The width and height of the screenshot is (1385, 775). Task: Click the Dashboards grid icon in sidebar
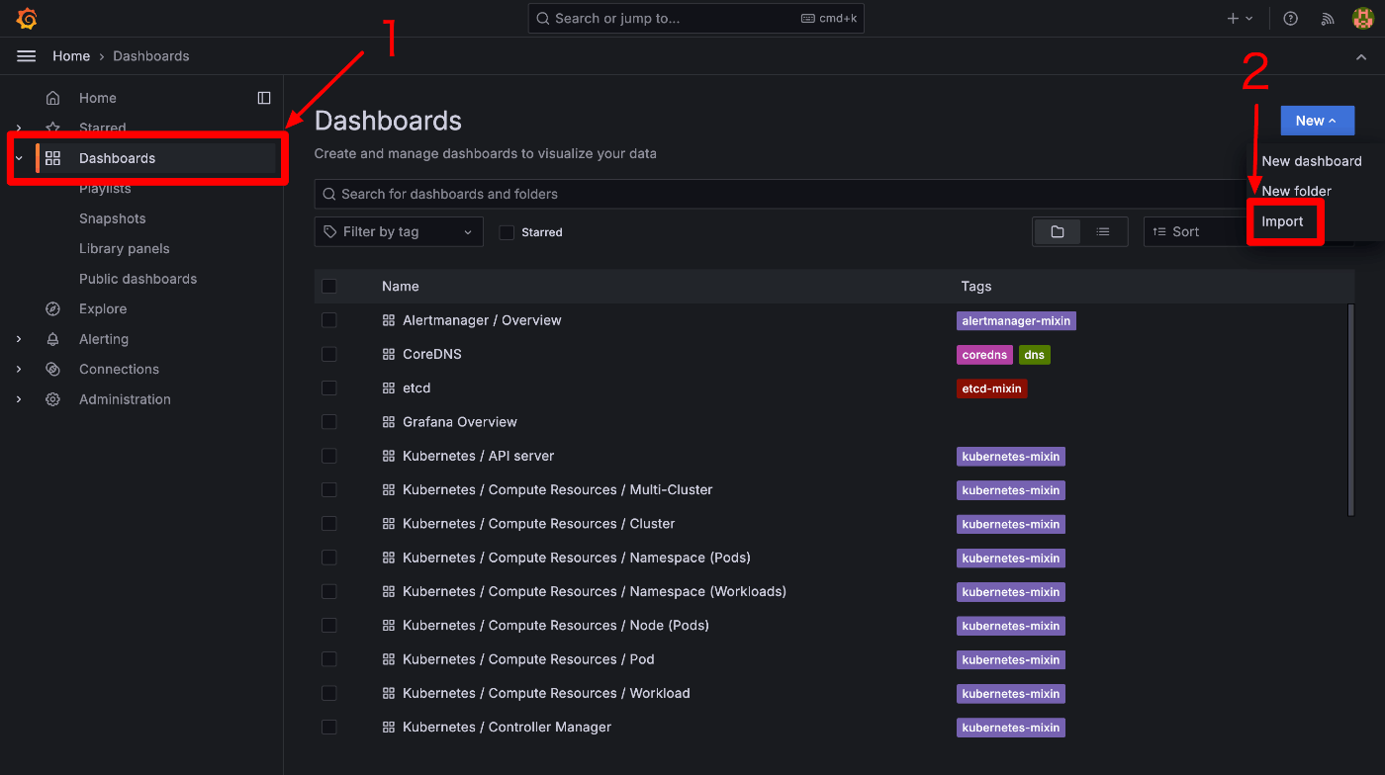[x=53, y=158]
